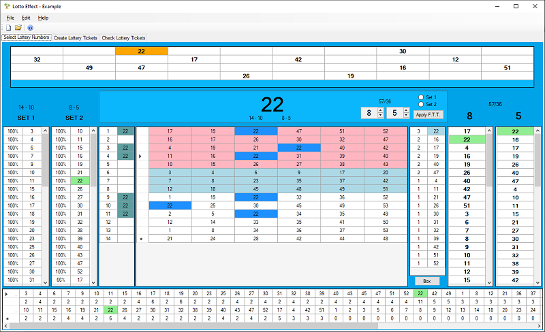Click the numeric field showing 5
545x332 pixels.
(395, 113)
